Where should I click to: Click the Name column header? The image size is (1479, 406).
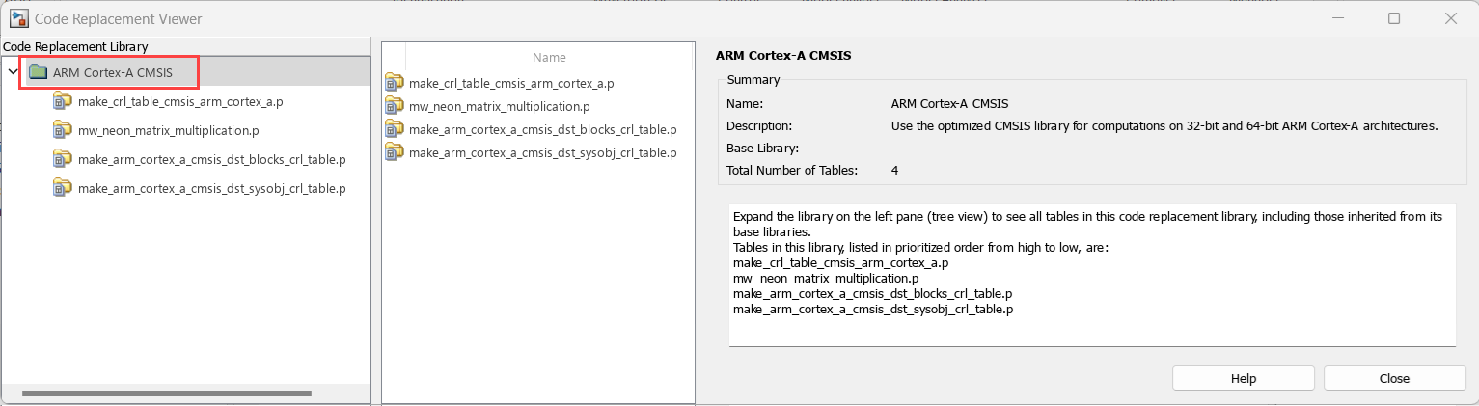(x=549, y=57)
